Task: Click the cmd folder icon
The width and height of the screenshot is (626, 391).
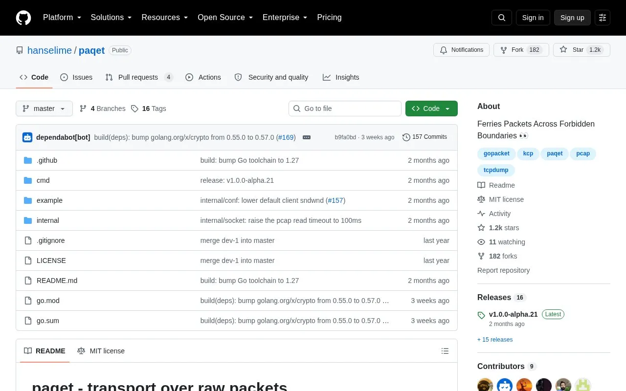Action: 28,180
